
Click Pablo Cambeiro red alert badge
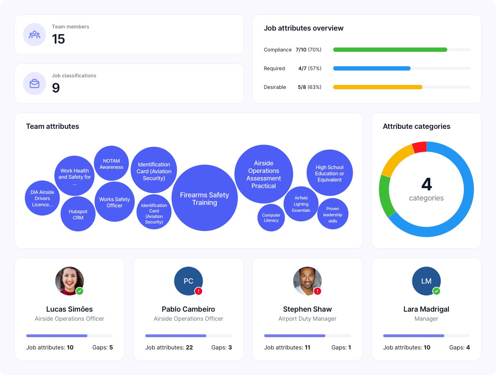pos(198,291)
